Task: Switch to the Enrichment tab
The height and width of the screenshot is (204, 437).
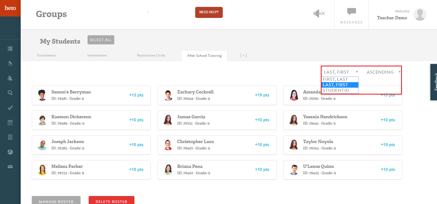Action: [x=46, y=55]
